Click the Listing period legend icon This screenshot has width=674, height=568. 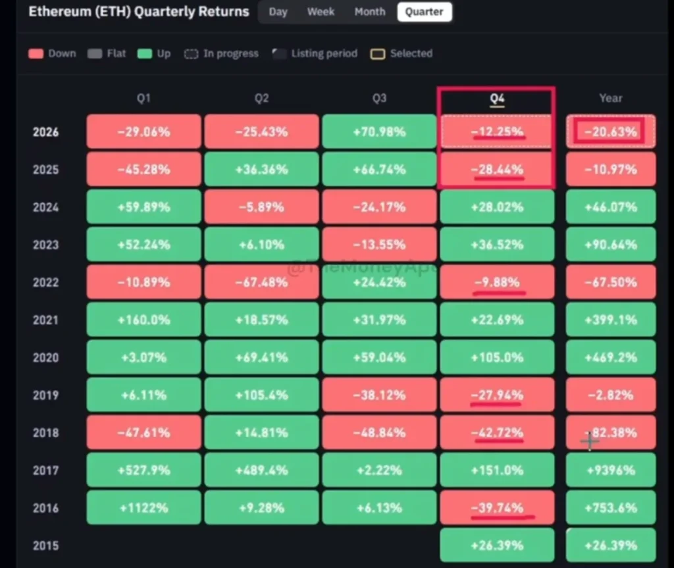[279, 54]
